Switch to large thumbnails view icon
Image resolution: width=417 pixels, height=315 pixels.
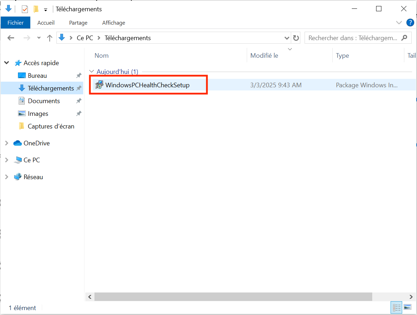407,307
